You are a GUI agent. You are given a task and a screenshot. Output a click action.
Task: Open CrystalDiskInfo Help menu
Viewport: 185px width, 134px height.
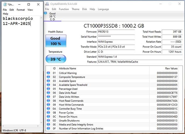pyautogui.click(x=92, y=9)
